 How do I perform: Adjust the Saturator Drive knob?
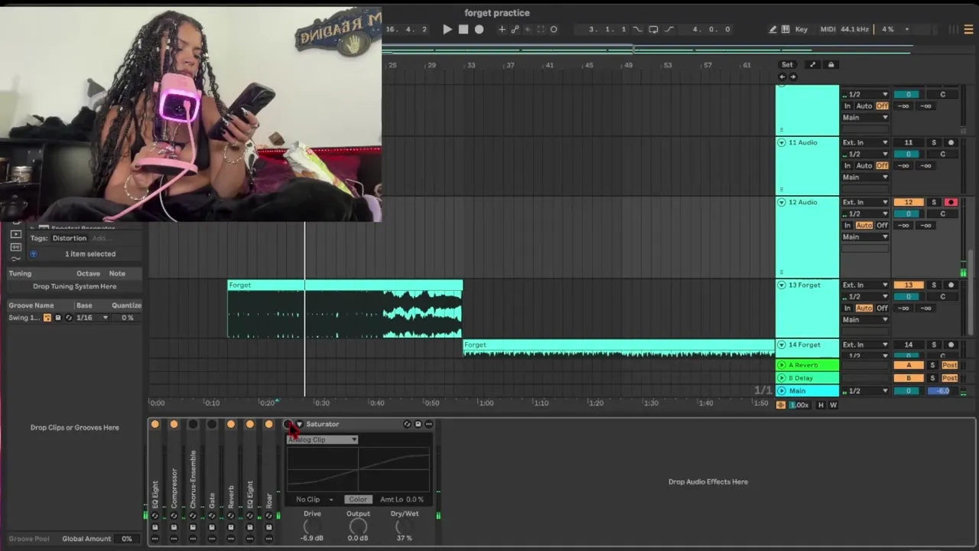tap(312, 527)
